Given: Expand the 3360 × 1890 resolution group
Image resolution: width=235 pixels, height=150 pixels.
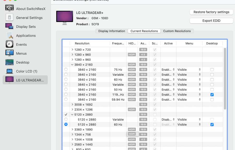Looking at the screenshot, I should 72,130.
